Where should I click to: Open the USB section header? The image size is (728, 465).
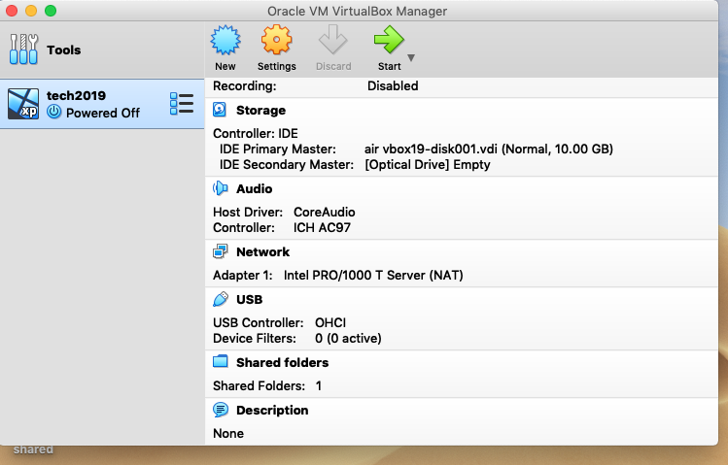[250, 300]
